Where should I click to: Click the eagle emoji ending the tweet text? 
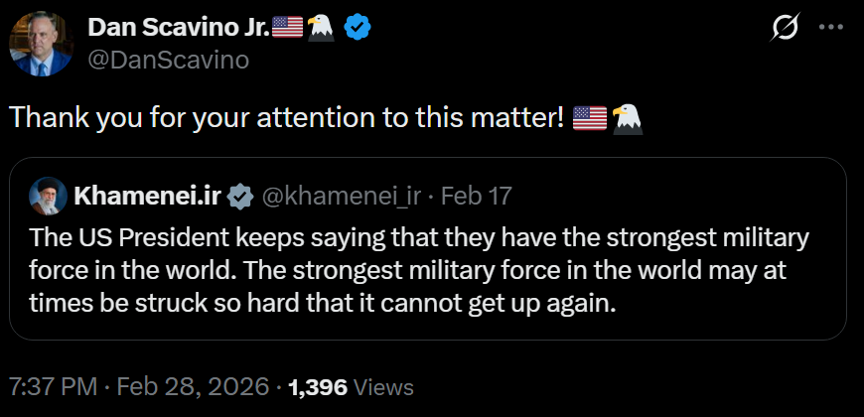(x=628, y=118)
